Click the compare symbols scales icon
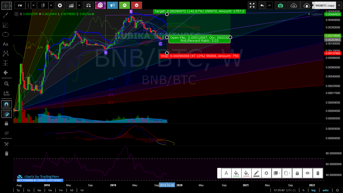 pyautogui.click(x=88, y=5)
